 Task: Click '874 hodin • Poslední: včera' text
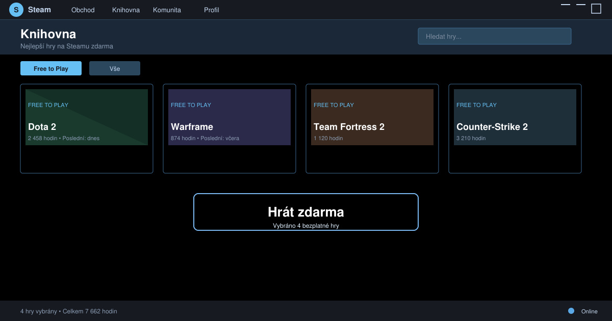coord(205,138)
